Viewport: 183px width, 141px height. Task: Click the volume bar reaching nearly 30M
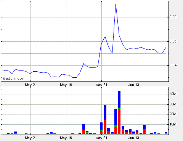coord(105,119)
